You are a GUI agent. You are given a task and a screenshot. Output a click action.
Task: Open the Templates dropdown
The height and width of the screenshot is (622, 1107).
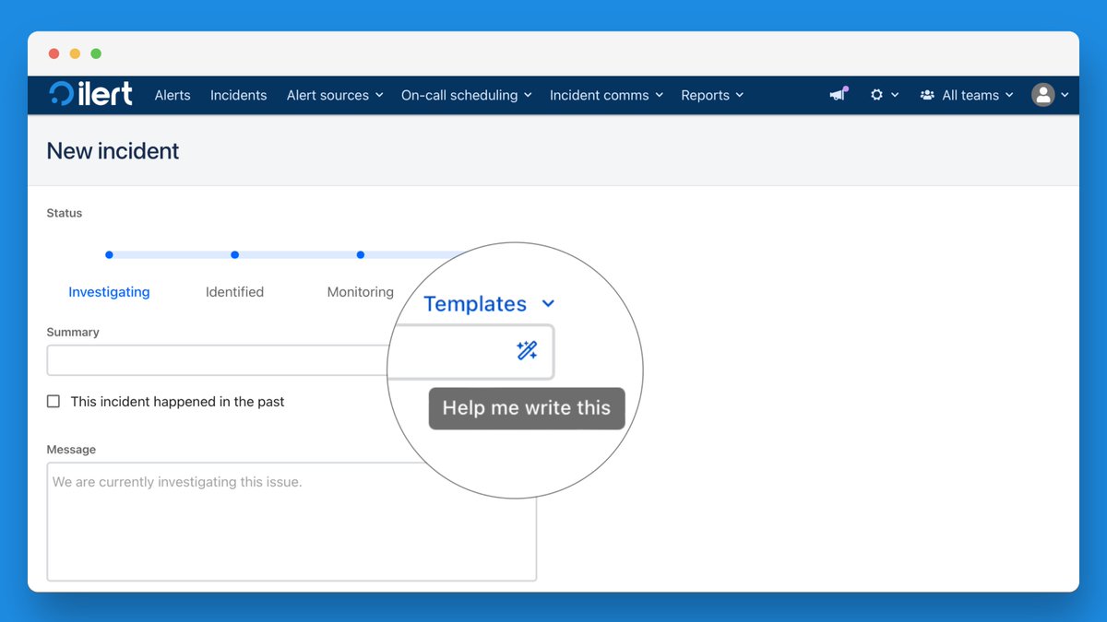click(489, 304)
